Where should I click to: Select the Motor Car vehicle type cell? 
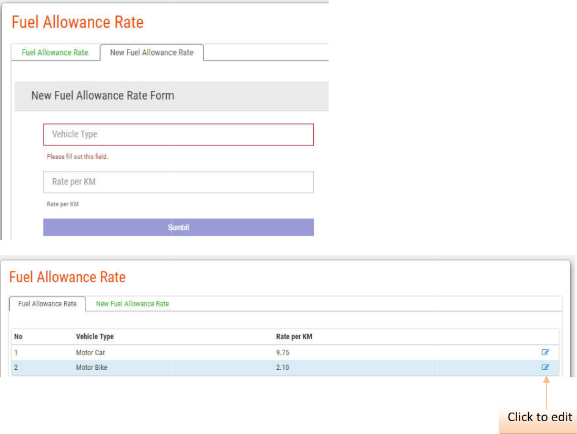tap(90, 352)
